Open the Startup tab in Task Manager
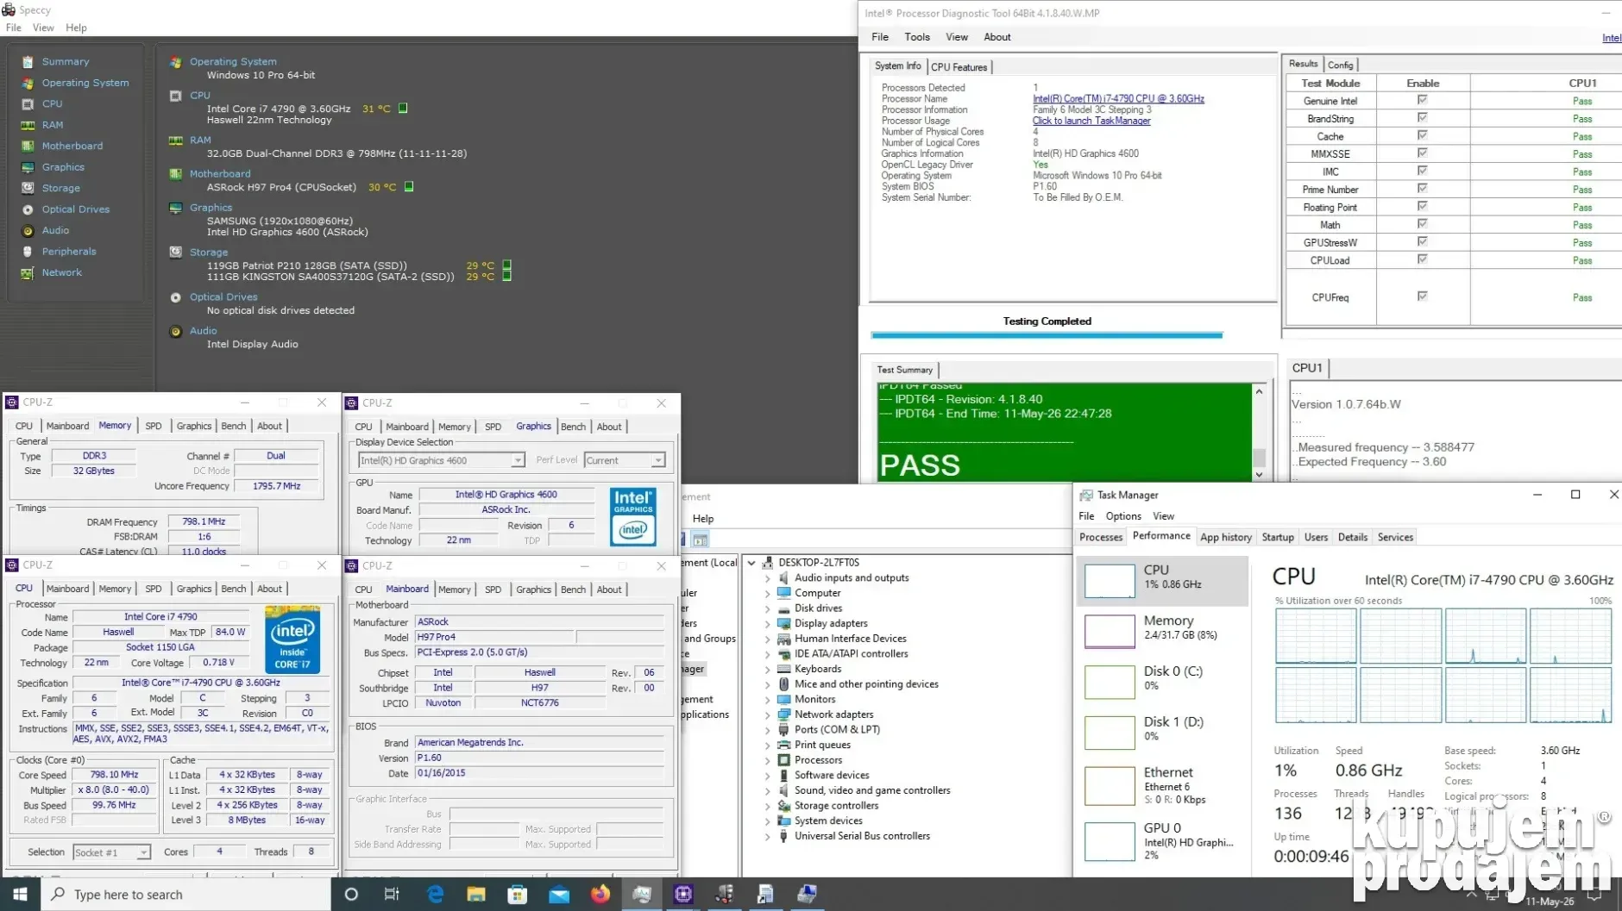The image size is (1622, 911). (x=1278, y=538)
